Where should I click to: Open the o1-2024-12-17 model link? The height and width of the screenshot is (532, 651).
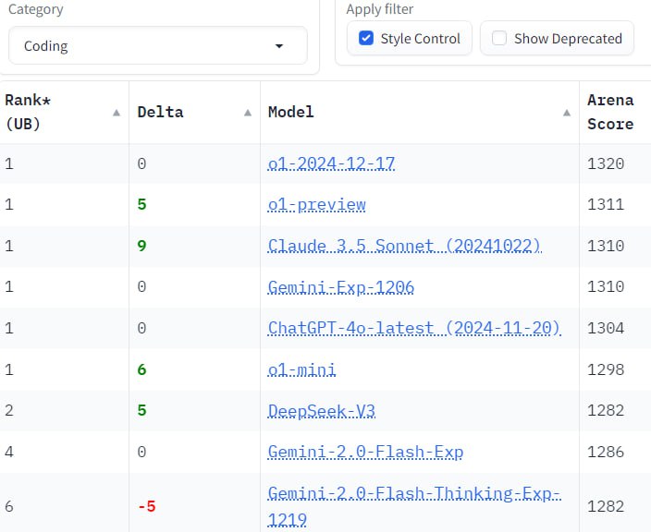tap(331, 163)
